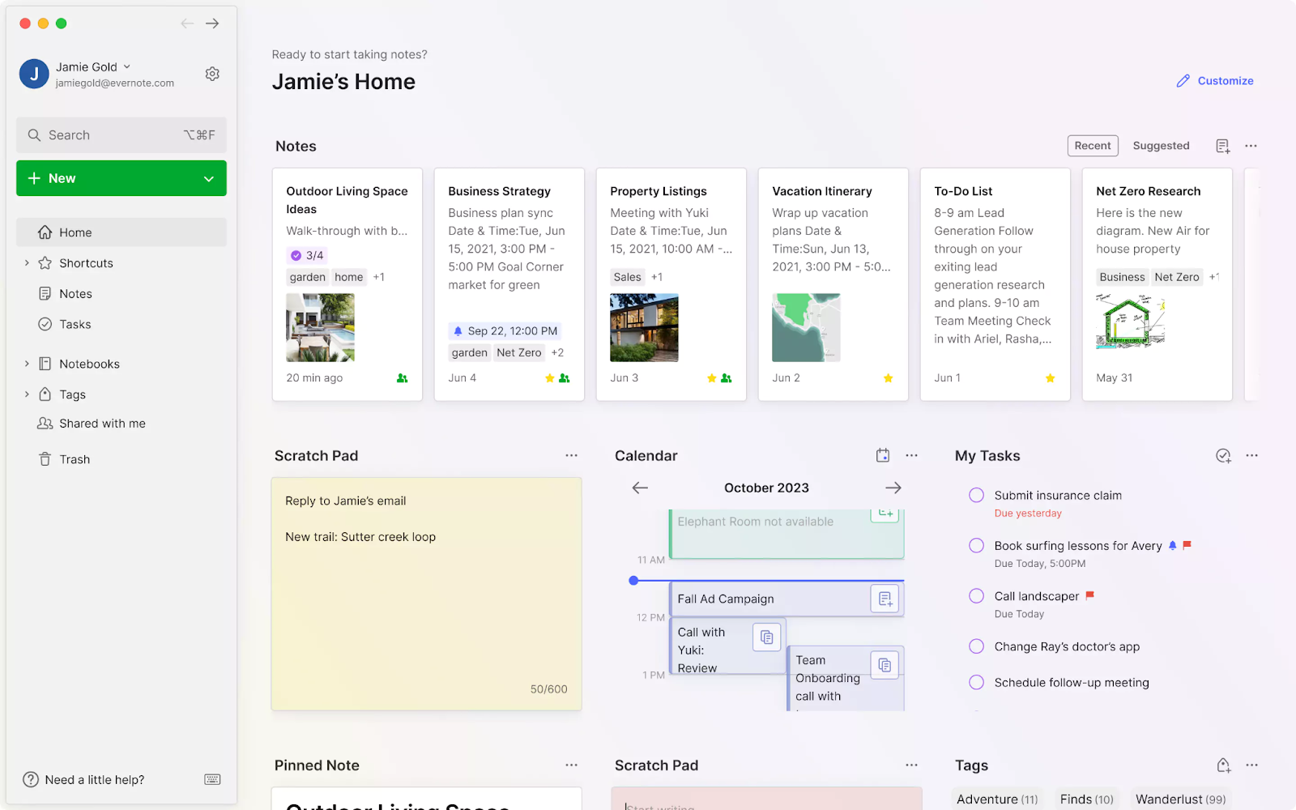Check off the Submit insurance claim task

click(x=975, y=494)
